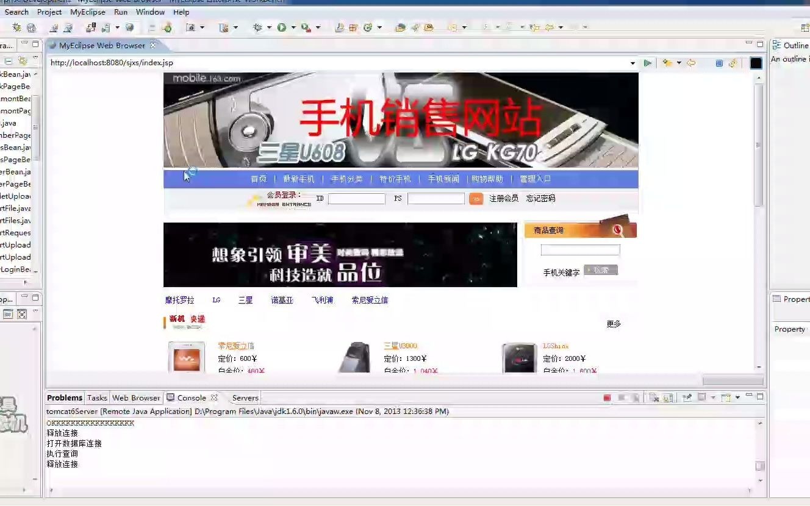The image size is (810, 506).
Task: Click the browser Refresh icon
Action: [733, 63]
